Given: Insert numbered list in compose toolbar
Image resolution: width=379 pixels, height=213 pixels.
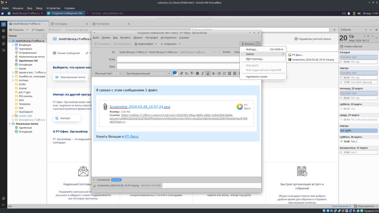Looking at the screenshot, I should tap(224, 74).
